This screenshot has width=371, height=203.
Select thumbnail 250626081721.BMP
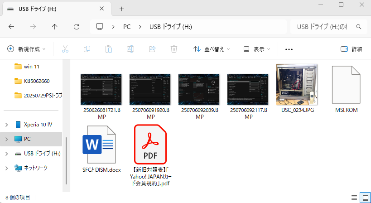point(101,89)
